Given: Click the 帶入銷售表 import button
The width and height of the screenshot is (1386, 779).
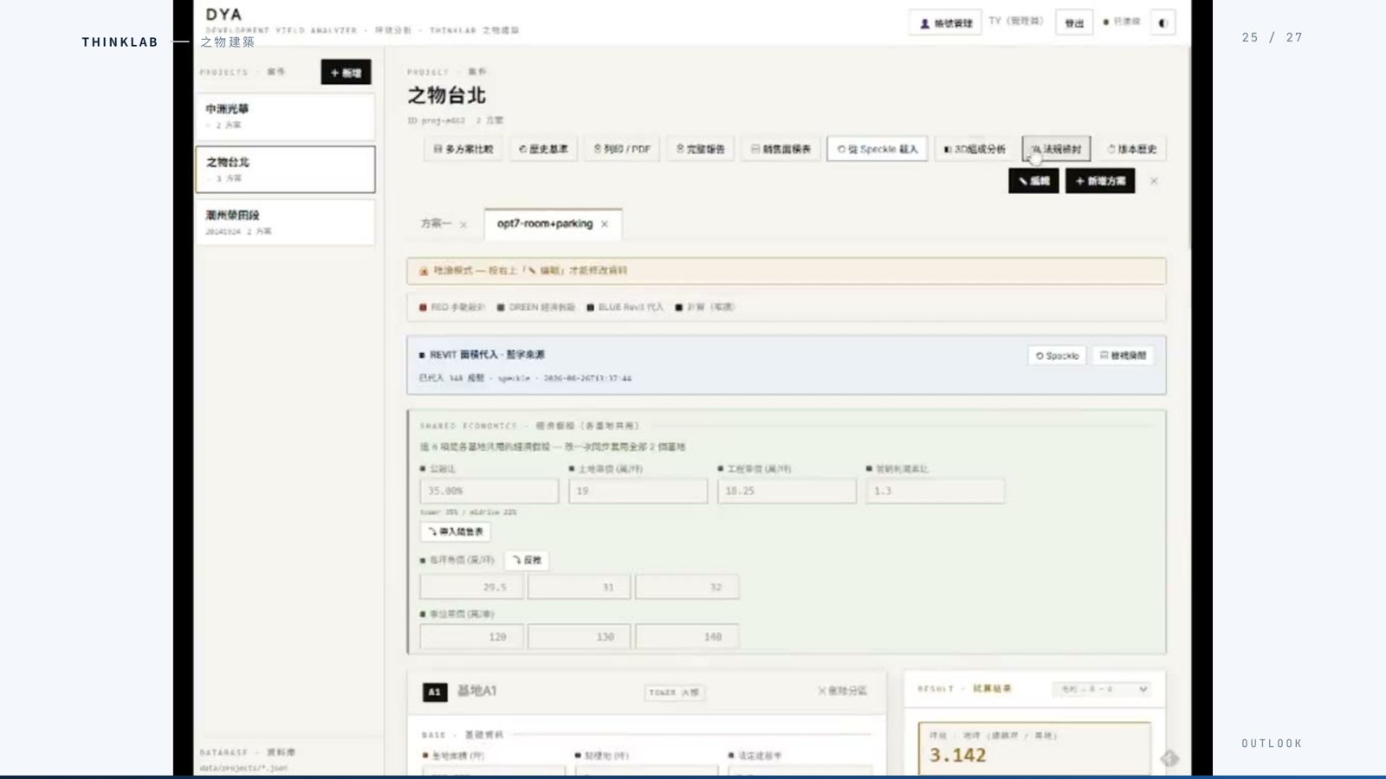Looking at the screenshot, I should 456,531.
